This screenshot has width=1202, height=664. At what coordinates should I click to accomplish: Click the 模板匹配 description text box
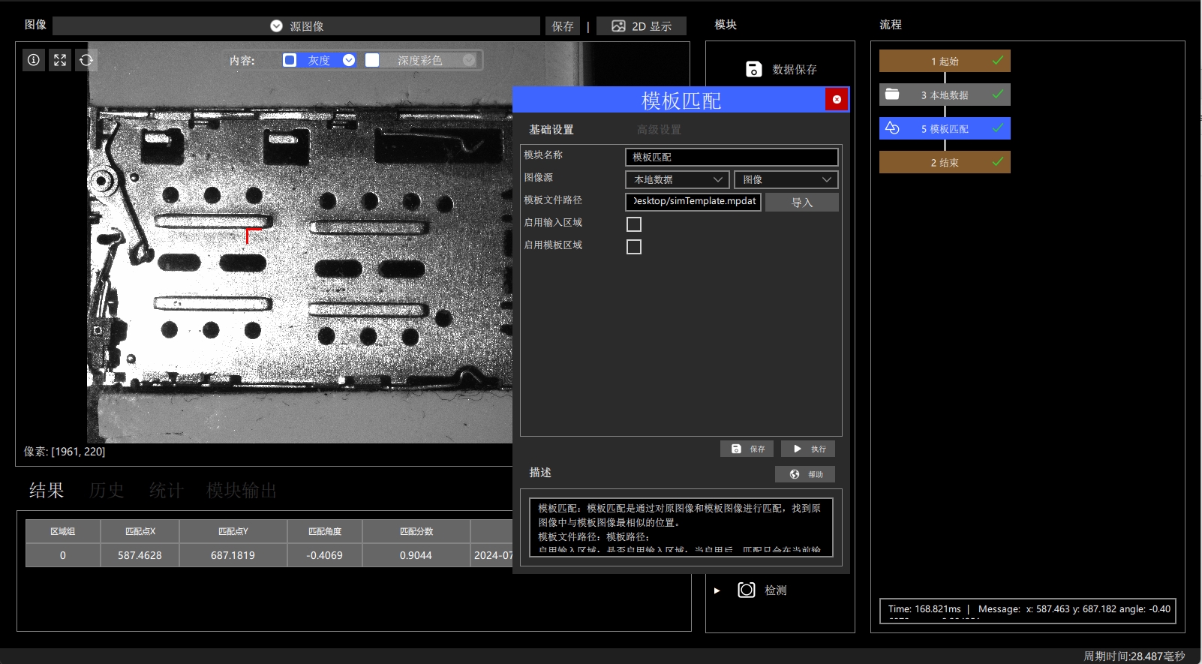[681, 527]
